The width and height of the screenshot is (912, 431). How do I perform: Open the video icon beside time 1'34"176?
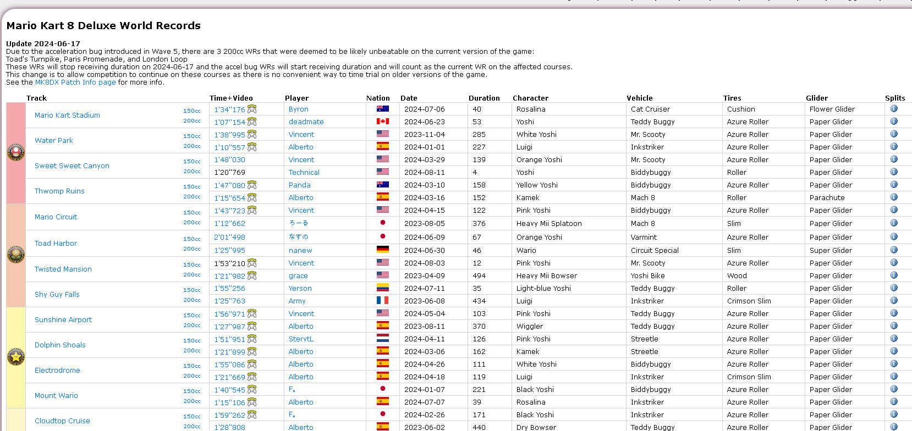(x=252, y=109)
